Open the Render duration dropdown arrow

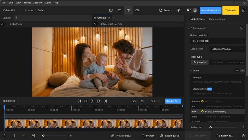[x=179, y=101]
